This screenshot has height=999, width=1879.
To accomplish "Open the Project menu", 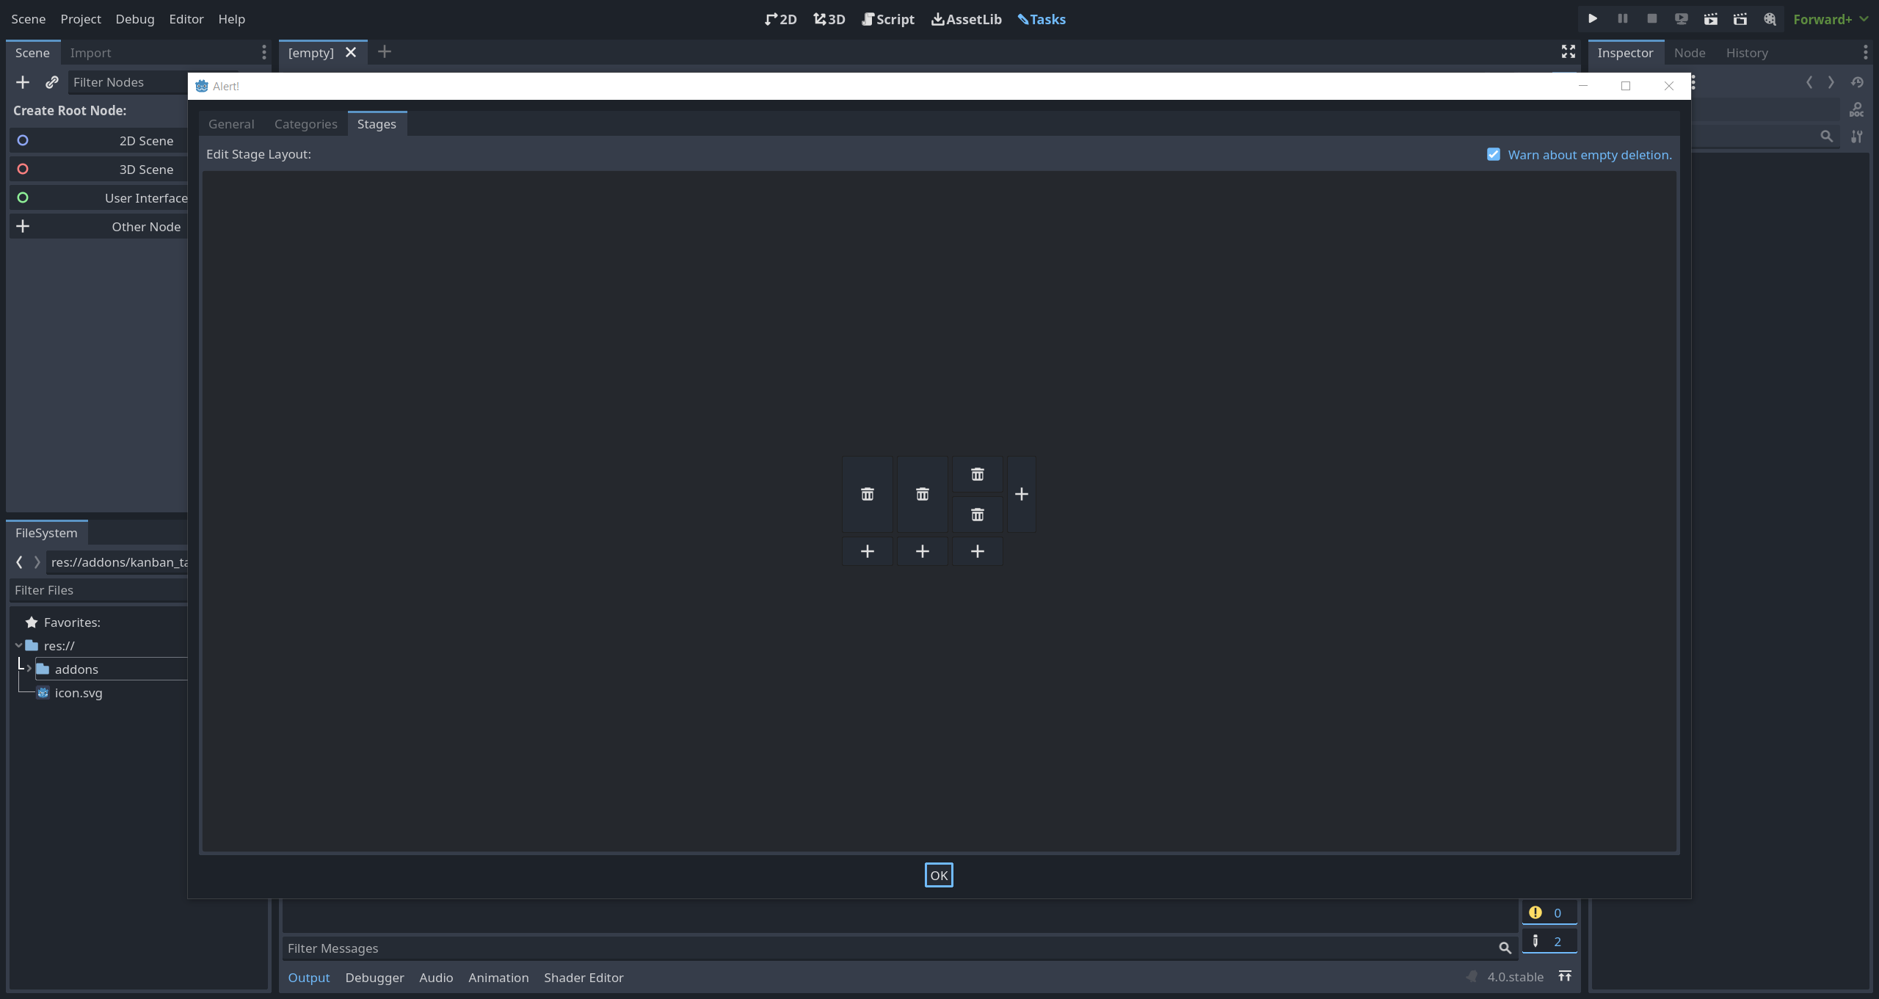I will (80, 19).
